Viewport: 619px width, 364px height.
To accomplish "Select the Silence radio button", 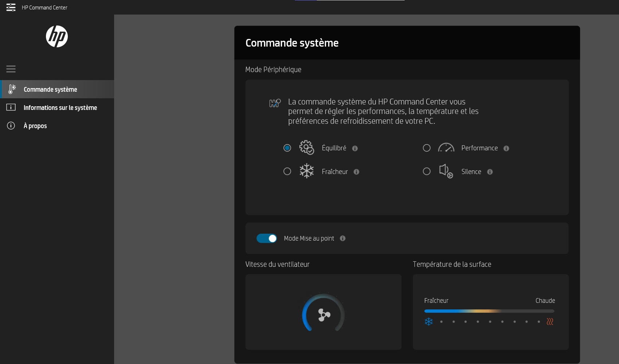I will [x=427, y=171].
